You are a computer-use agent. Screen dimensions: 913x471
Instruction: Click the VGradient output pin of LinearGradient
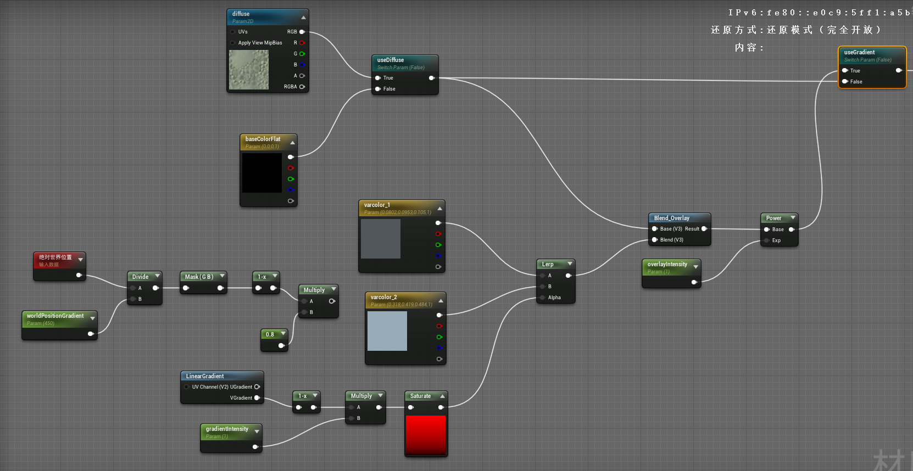[257, 398]
